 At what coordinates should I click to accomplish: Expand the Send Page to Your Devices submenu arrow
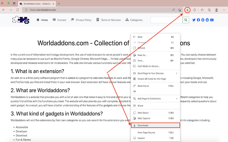pos(177,73)
